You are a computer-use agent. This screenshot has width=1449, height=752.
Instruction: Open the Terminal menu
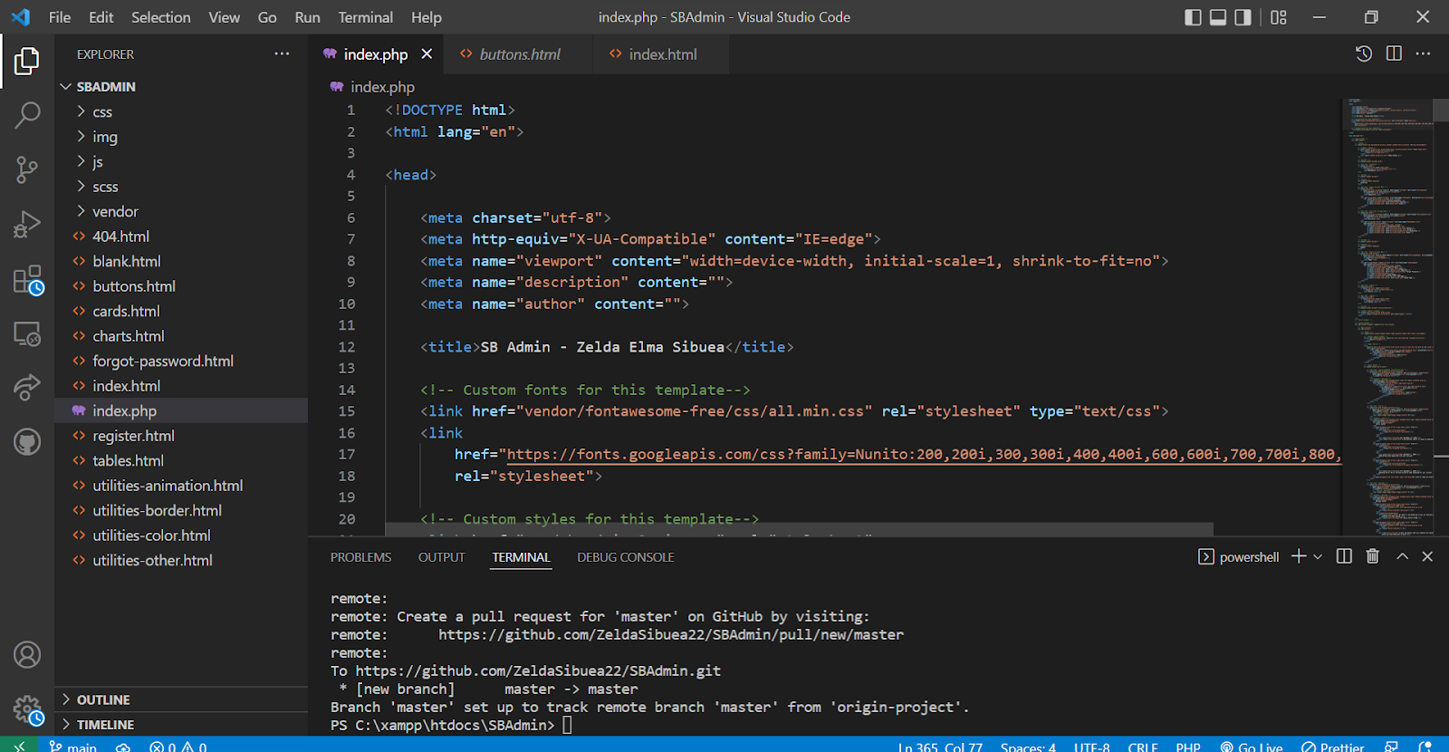(x=366, y=17)
